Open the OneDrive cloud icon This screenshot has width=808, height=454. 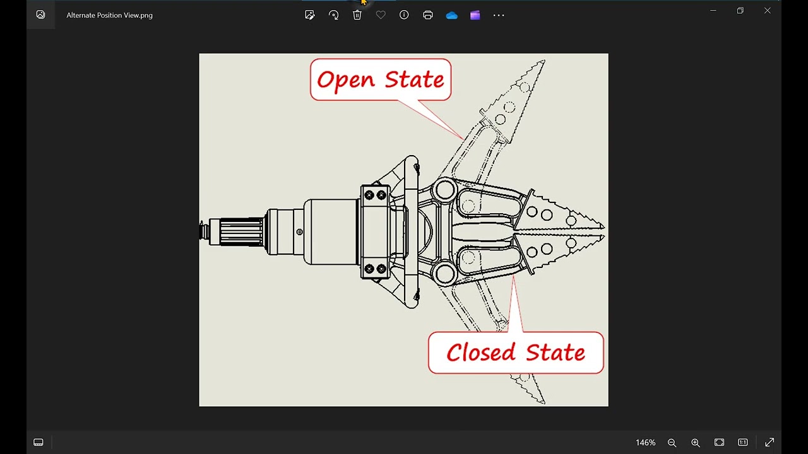451,15
